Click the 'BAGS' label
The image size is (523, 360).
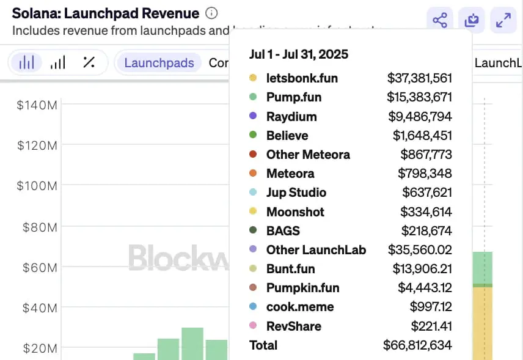click(283, 231)
